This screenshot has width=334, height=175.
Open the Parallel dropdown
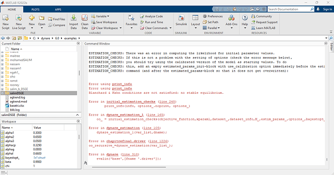[211, 28]
